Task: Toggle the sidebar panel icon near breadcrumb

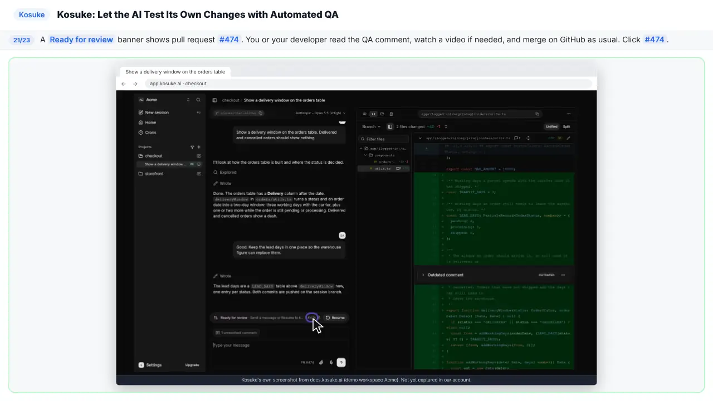Action: tap(214, 100)
